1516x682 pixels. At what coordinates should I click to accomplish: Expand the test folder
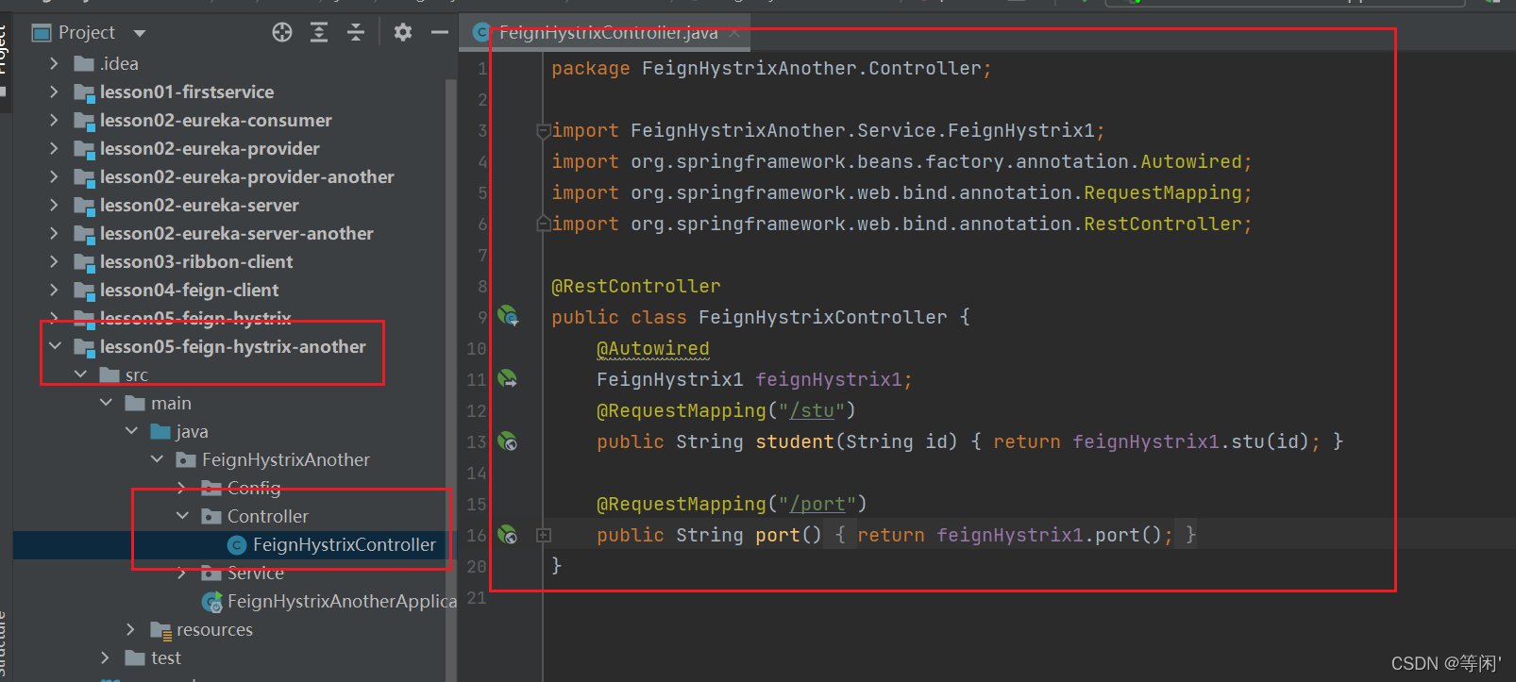coord(106,657)
